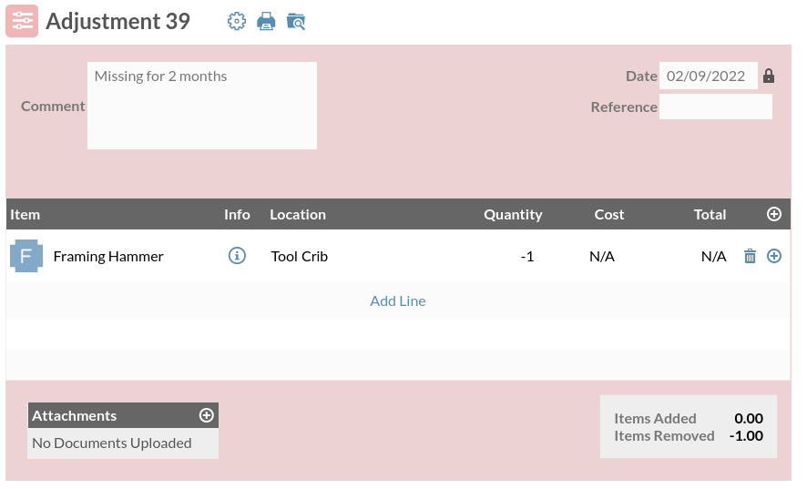Click the lock icon beside Date
Image resolution: width=807 pixels, height=489 pixels.
(x=769, y=76)
